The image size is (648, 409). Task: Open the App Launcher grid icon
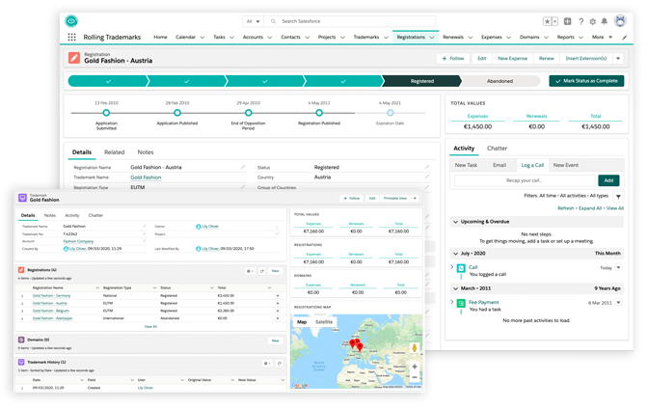tap(71, 38)
